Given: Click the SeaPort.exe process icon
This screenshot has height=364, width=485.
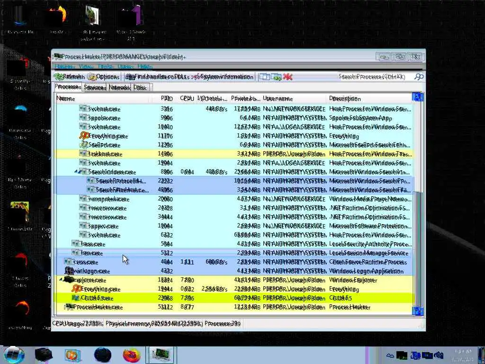Looking at the screenshot, I should [83, 145].
